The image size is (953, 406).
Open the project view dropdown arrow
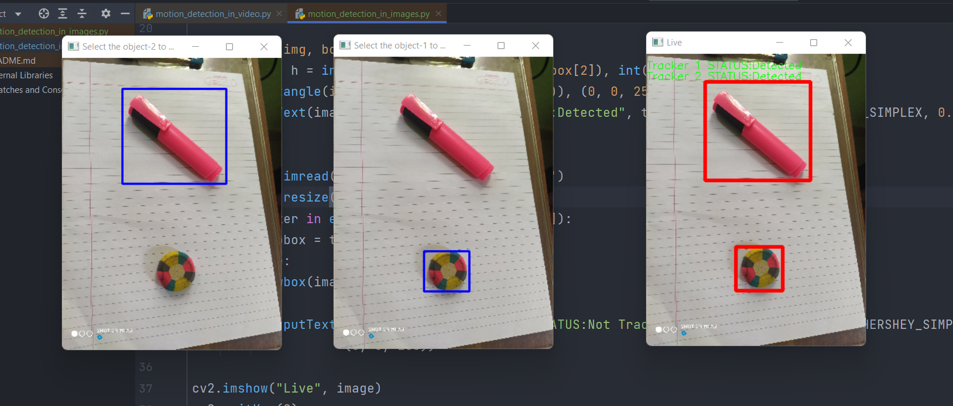pyautogui.click(x=18, y=14)
